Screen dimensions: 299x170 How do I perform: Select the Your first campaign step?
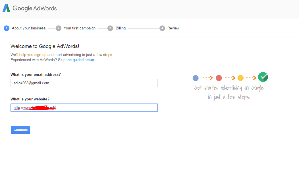coord(80,28)
